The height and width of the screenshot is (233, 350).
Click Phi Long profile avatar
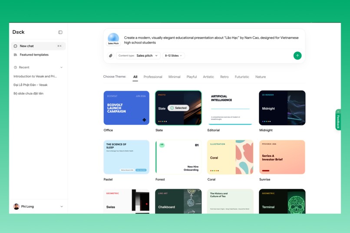click(x=17, y=207)
